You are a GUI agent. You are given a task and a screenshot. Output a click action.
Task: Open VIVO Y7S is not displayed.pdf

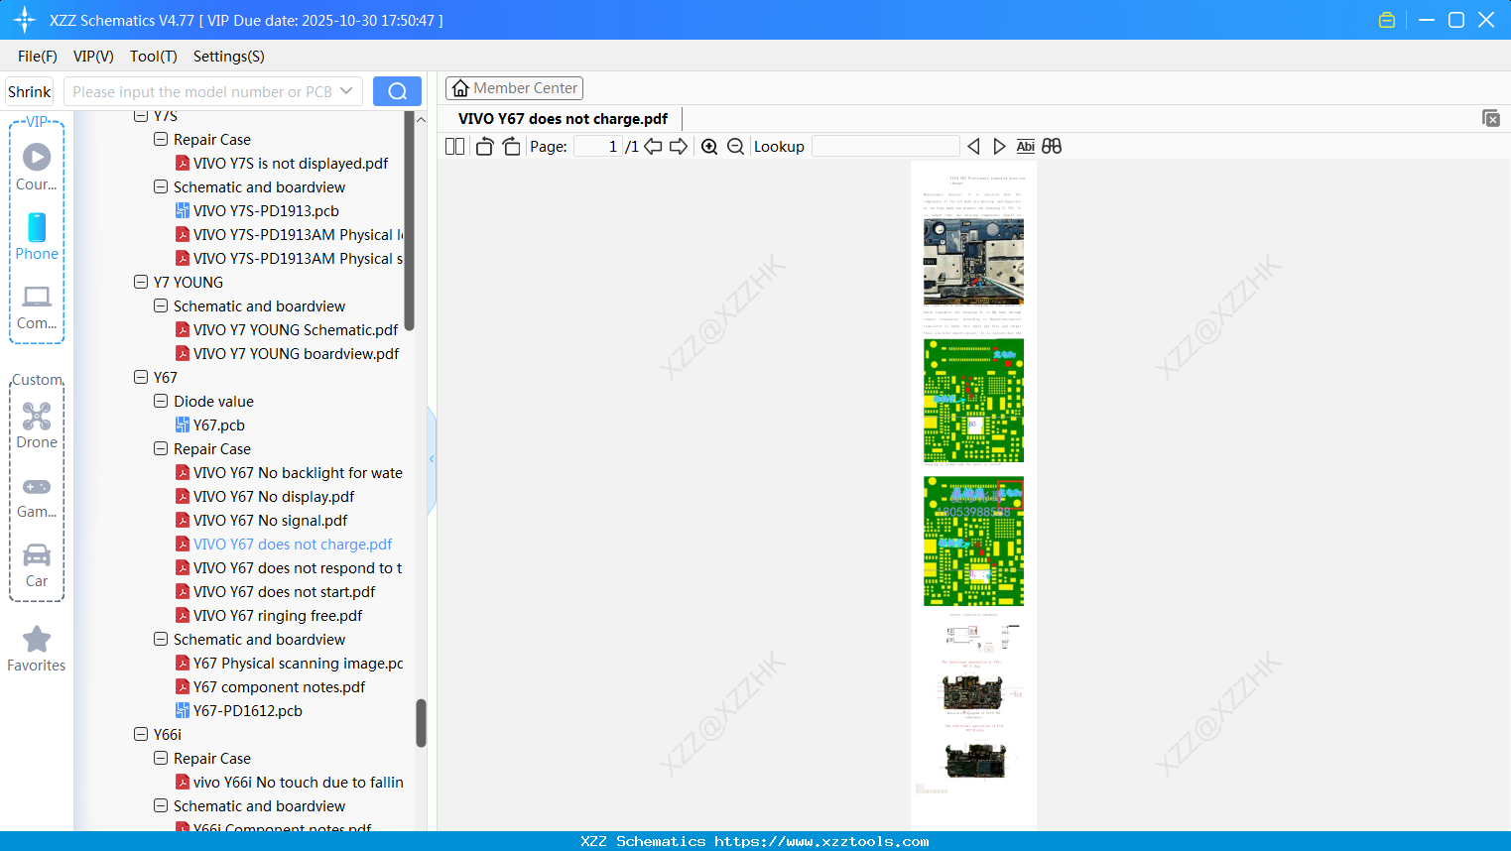pyautogui.click(x=290, y=164)
